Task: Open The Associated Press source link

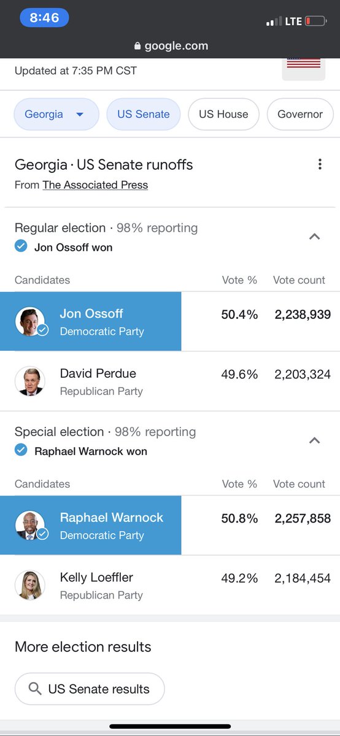Action: pyautogui.click(x=95, y=185)
